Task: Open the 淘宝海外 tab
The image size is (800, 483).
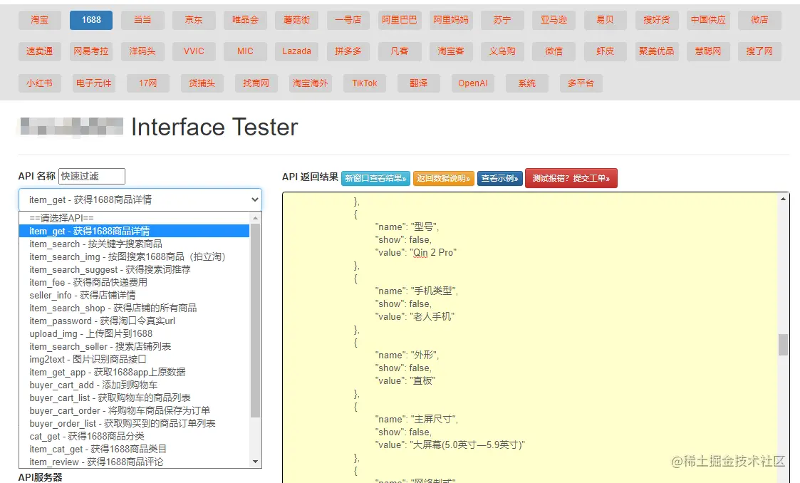Action: click(x=310, y=83)
